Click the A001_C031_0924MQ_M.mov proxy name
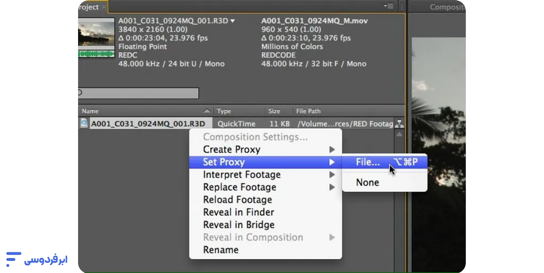This screenshot has height=273, width=544. pyautogui.click(x=314, y=21)
